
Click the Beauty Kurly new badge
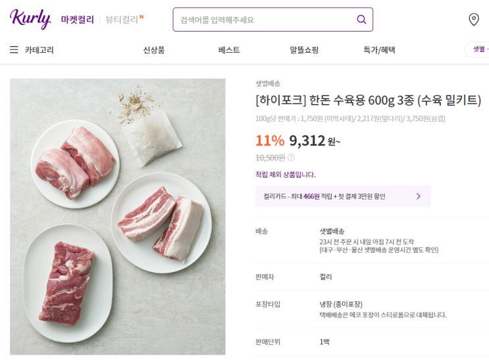click(x=142, y=16)
